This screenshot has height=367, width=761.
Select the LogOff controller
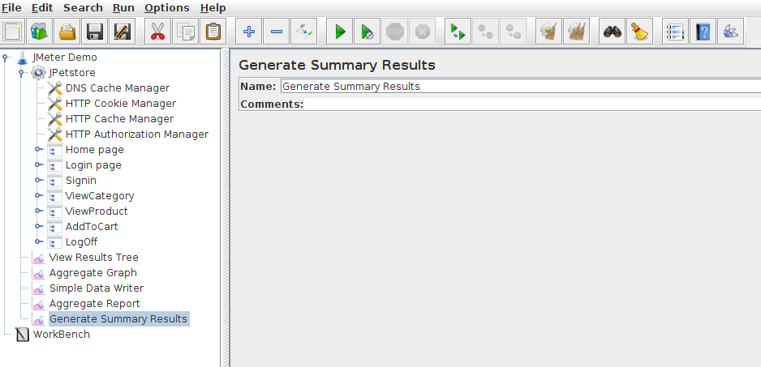click(81, 242)
